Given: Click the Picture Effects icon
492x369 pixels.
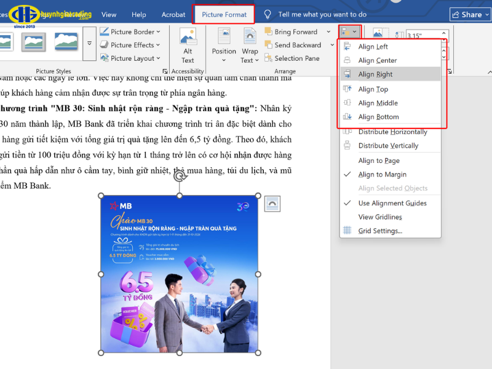Looking at the screenshot, I should click(x=104, y=45).
